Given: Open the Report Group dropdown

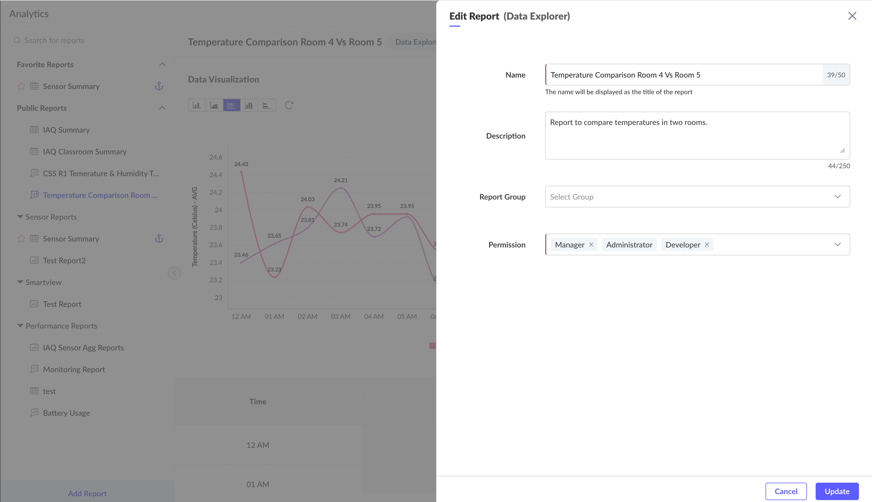Looking at the screenshot, I should [x=697, y=197].
